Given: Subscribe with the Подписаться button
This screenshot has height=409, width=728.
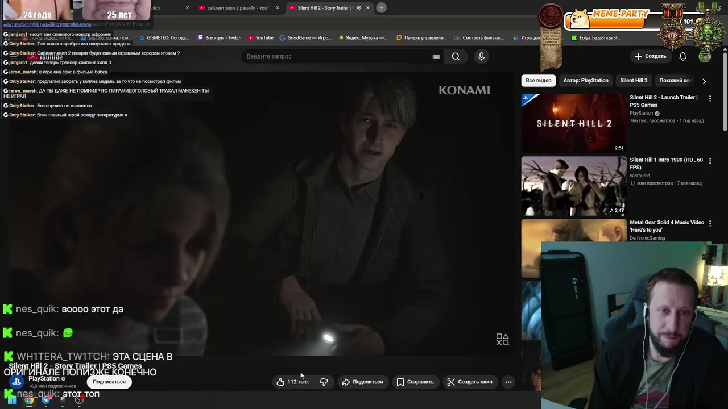Looking at the screenshot, I should click(x=109, y=382).
